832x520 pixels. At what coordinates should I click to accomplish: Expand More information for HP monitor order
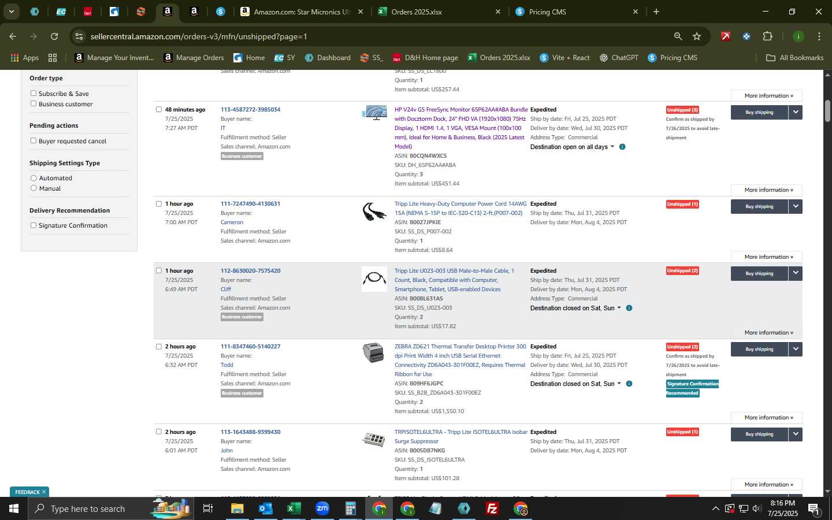point(766,190)
